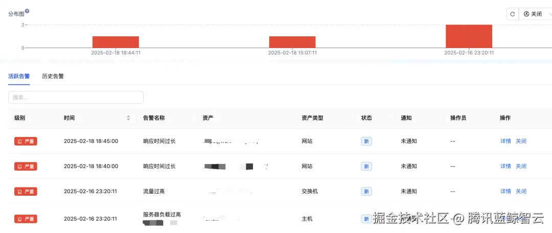Click the 交换机 asset type cell
Viewport: 552px width, 233px height.
coord(310,192)
